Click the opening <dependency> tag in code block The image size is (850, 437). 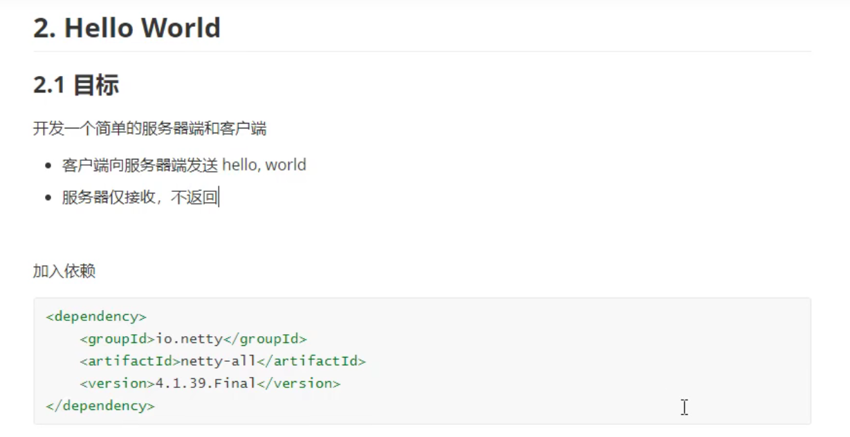coord(96,317)
